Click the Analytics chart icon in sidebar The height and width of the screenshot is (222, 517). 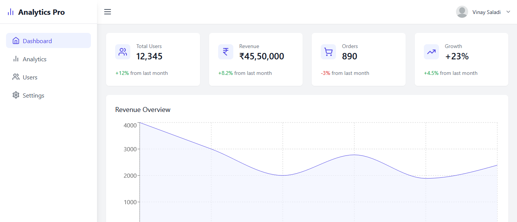click(16, 59)
